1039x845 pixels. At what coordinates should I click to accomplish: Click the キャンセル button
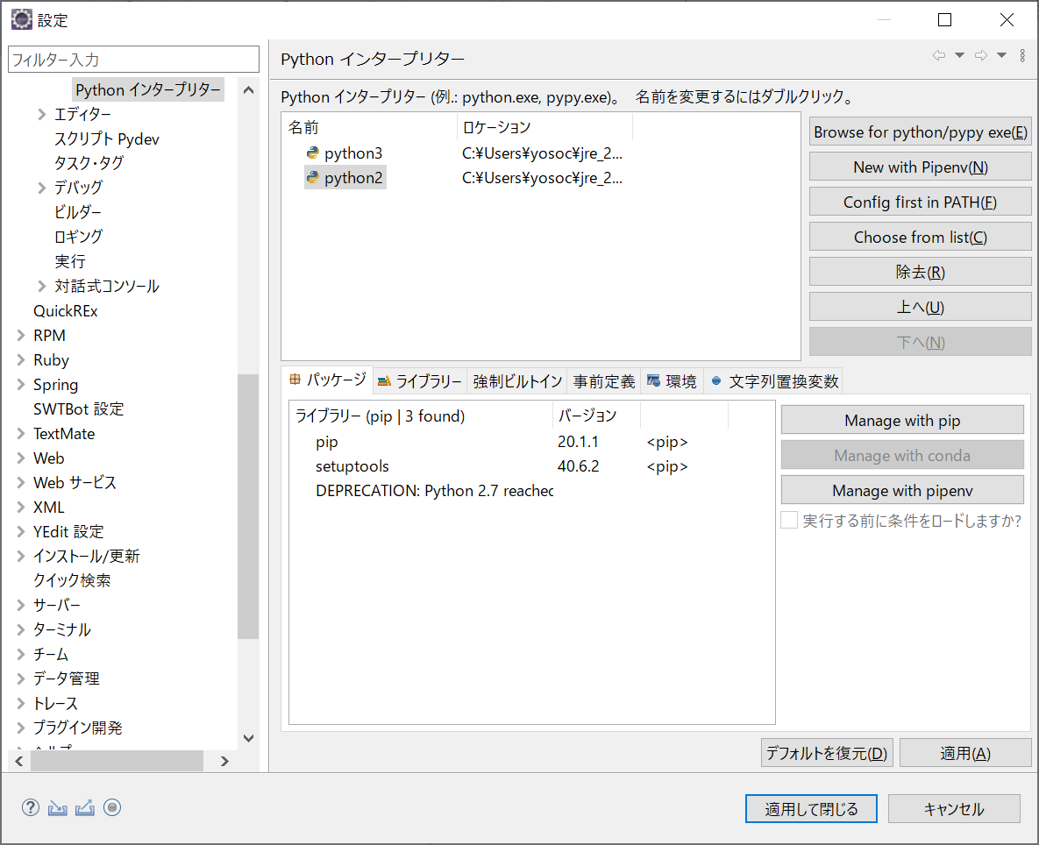[x=954, y=808]
